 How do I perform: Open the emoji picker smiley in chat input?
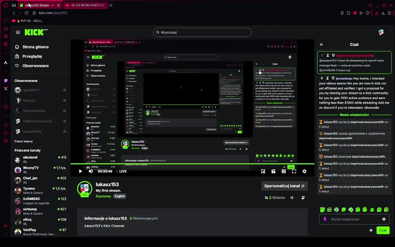(384, 219)
